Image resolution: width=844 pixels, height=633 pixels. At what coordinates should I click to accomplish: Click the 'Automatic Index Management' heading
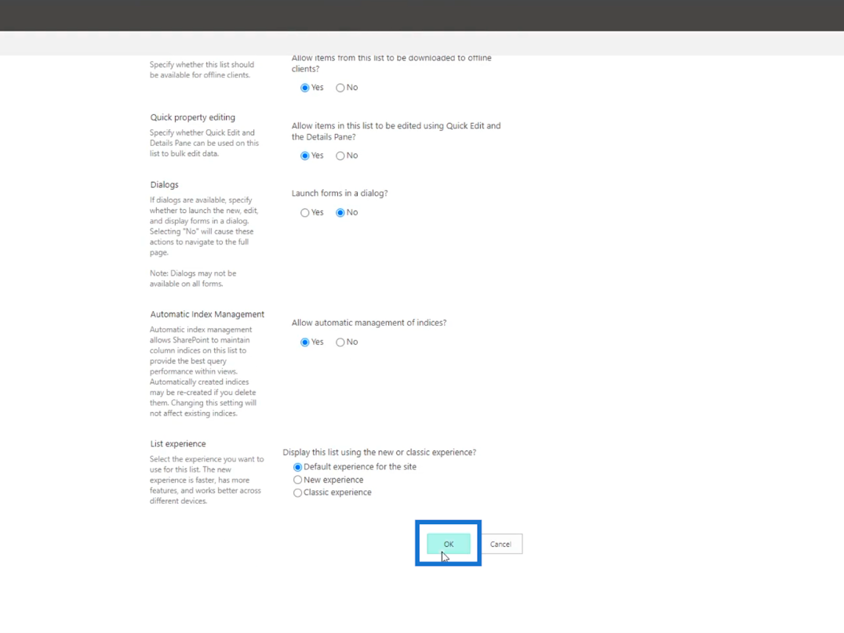207,314
